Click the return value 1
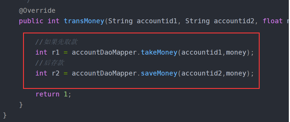This screenshot has height=122, width=290. tap(66, 94)
